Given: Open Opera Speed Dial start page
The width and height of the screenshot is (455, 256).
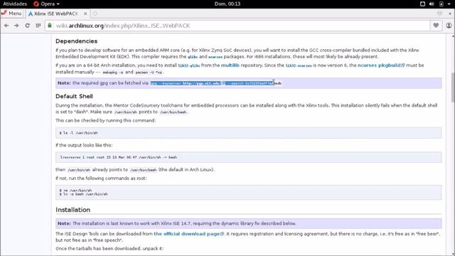Looking at the screenshot, I should pos(38,26).
